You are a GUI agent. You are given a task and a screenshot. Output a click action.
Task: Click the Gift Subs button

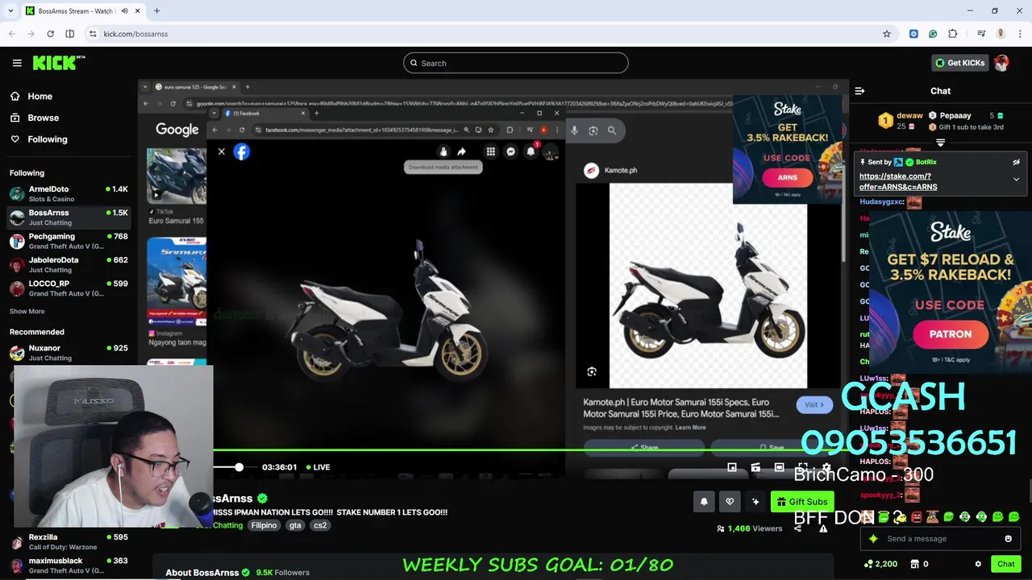pyautogui.click(x=801, y=502)
